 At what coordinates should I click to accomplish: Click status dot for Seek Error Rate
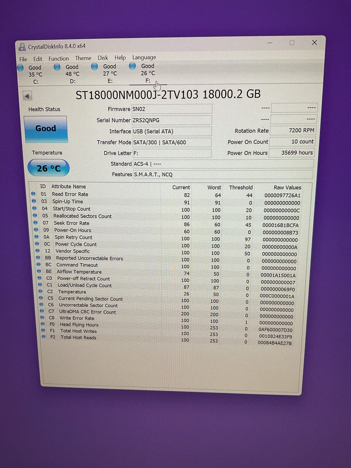click(x=35, y=223)
